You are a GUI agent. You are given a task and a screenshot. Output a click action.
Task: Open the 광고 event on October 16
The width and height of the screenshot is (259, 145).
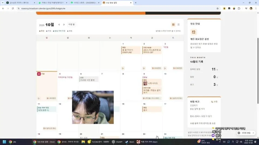click(x=152, y=109)
